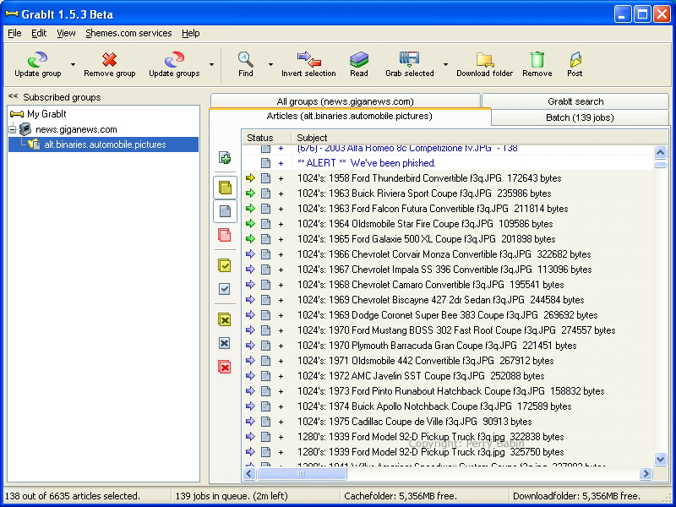
Task: Click the green arrow on the 1963 Buick Riviera row
Action: [250, 194]
